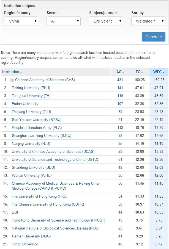The width and height of the screenshot is (169, 249).
Task: Select Sun Yat-sen University (SYSU) link
Action: click(37, 120)
